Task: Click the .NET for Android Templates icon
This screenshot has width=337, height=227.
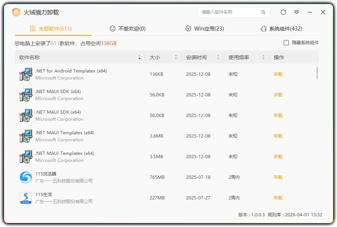Action: pyautogui.click(x=25, y=74)
